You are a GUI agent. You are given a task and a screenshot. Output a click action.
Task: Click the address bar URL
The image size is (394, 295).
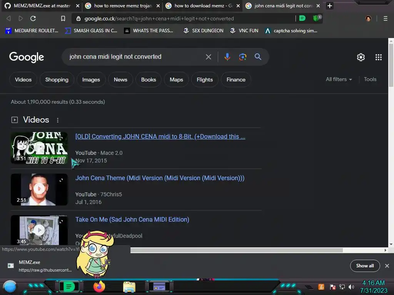(x=159, y=18)
